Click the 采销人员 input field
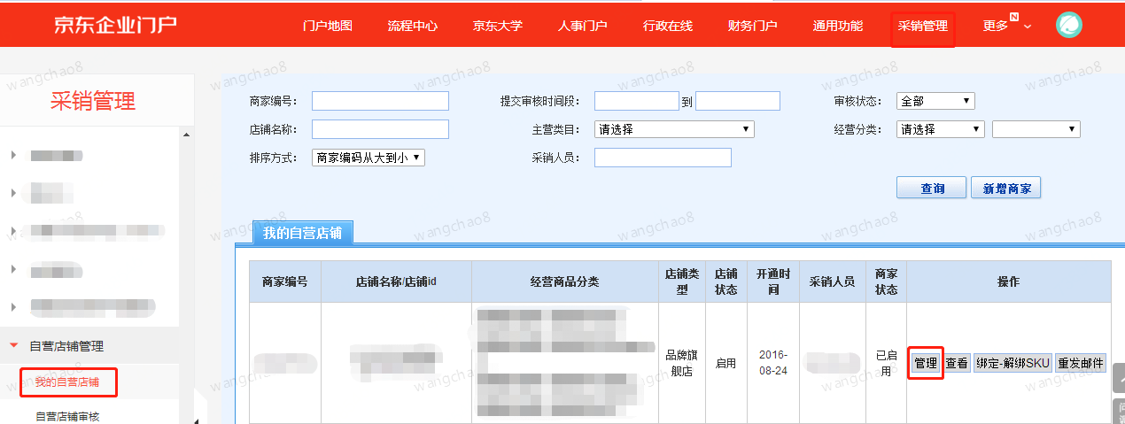This screenshot has width=1125, height=424. click(x=663, y=158)
